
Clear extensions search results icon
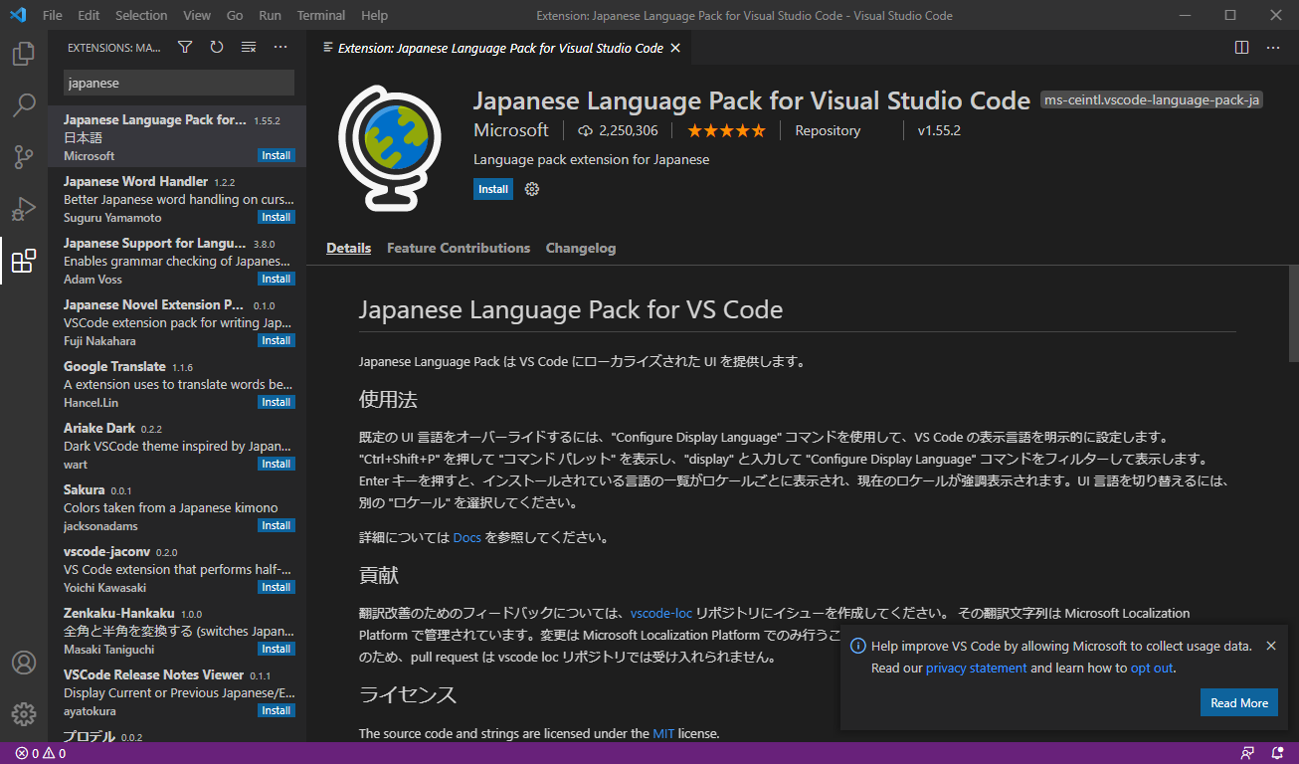click(x=249, y=47)
